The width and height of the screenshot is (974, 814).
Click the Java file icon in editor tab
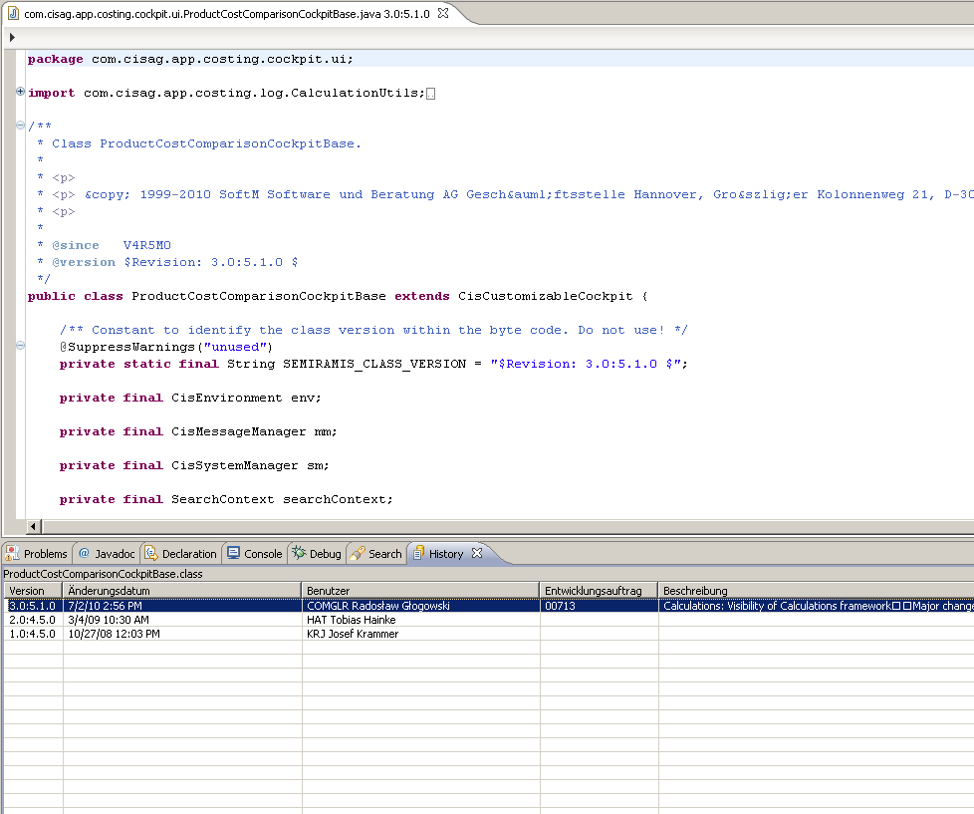(14, 14)
